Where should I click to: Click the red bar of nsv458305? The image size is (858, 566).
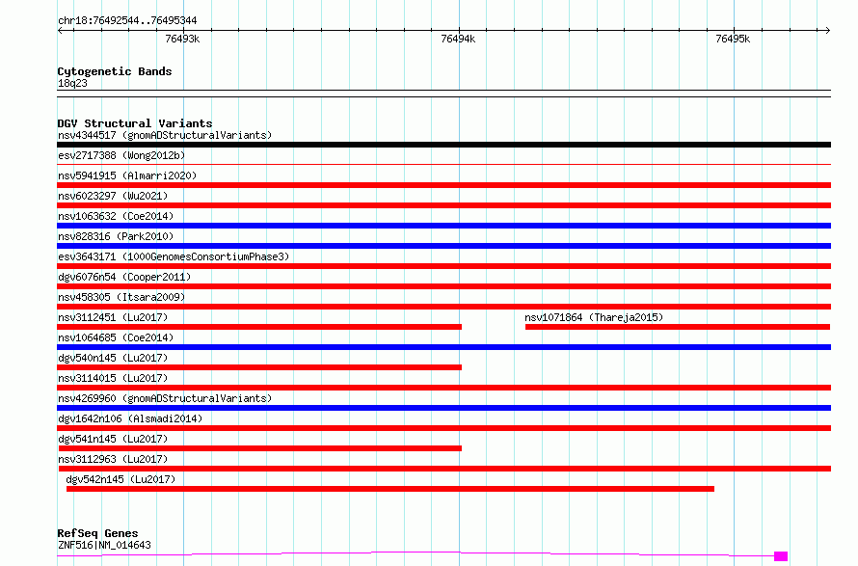pyautogui.click(x=443, y=307)
